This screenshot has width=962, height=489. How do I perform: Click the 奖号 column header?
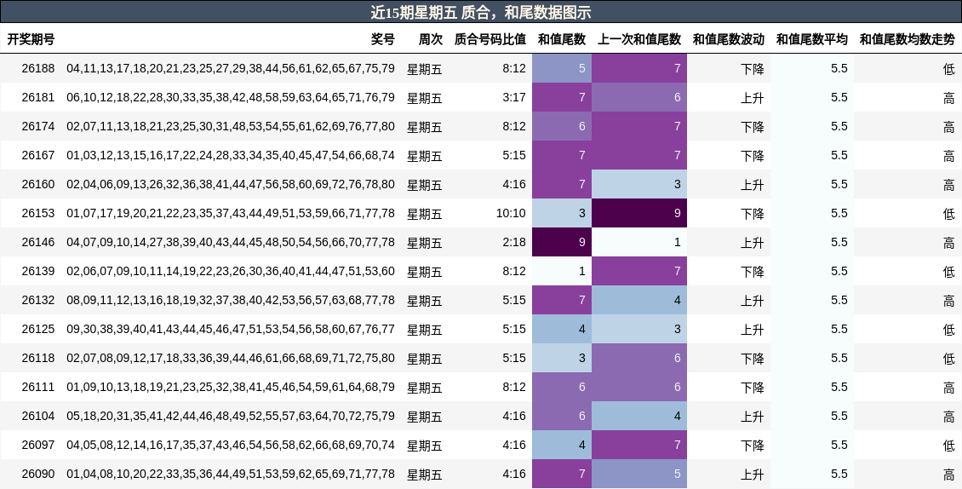(x=383, y=39)
